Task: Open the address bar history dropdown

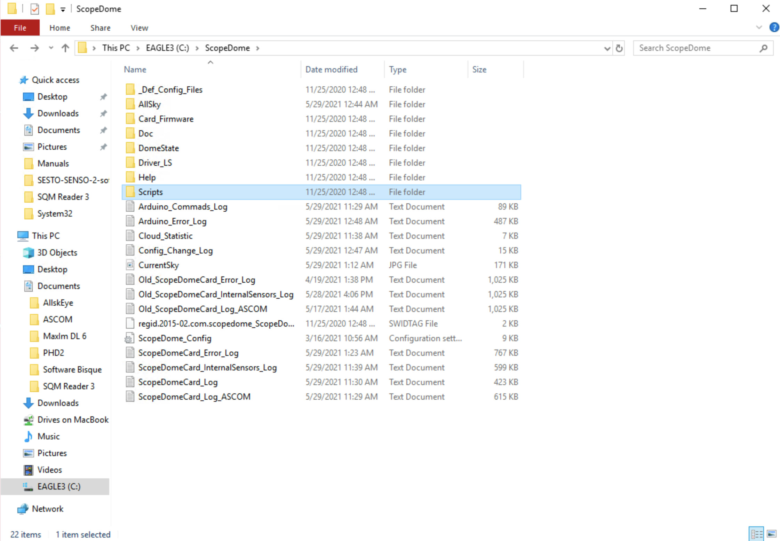Action: point(607,48)
